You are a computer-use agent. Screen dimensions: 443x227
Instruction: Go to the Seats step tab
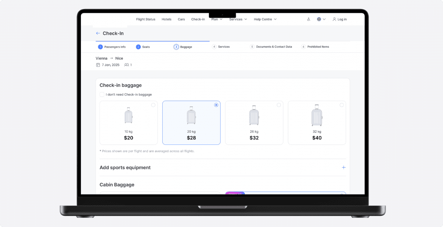(x=143, y=47)
